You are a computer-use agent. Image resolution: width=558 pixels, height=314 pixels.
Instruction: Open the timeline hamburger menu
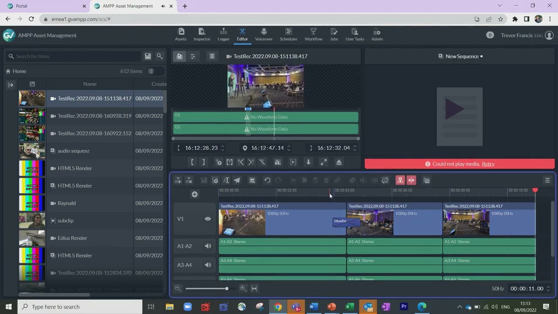[548, 180]
